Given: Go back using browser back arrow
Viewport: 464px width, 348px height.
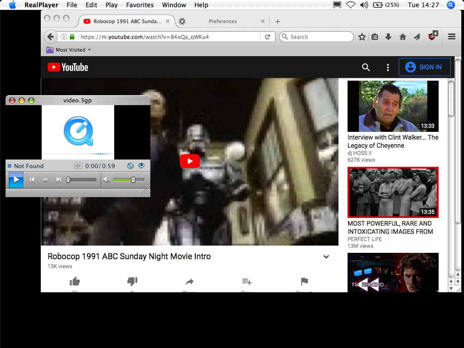Looking at the screenshot, I should tap(50, 37).
